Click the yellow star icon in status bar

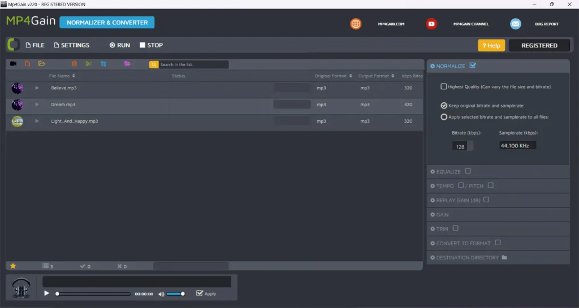click(x=13, y=266)
